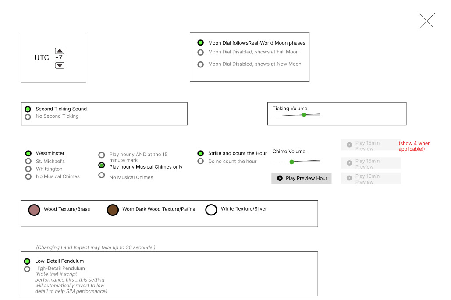
Task: Choose Do no count the hour
Action: pyautogui.click(x=201, y=161)
